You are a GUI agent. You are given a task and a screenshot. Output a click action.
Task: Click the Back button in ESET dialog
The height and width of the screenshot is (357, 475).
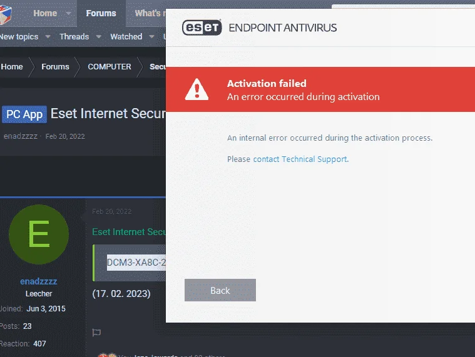pyautogui.click(x=220, y=290)
